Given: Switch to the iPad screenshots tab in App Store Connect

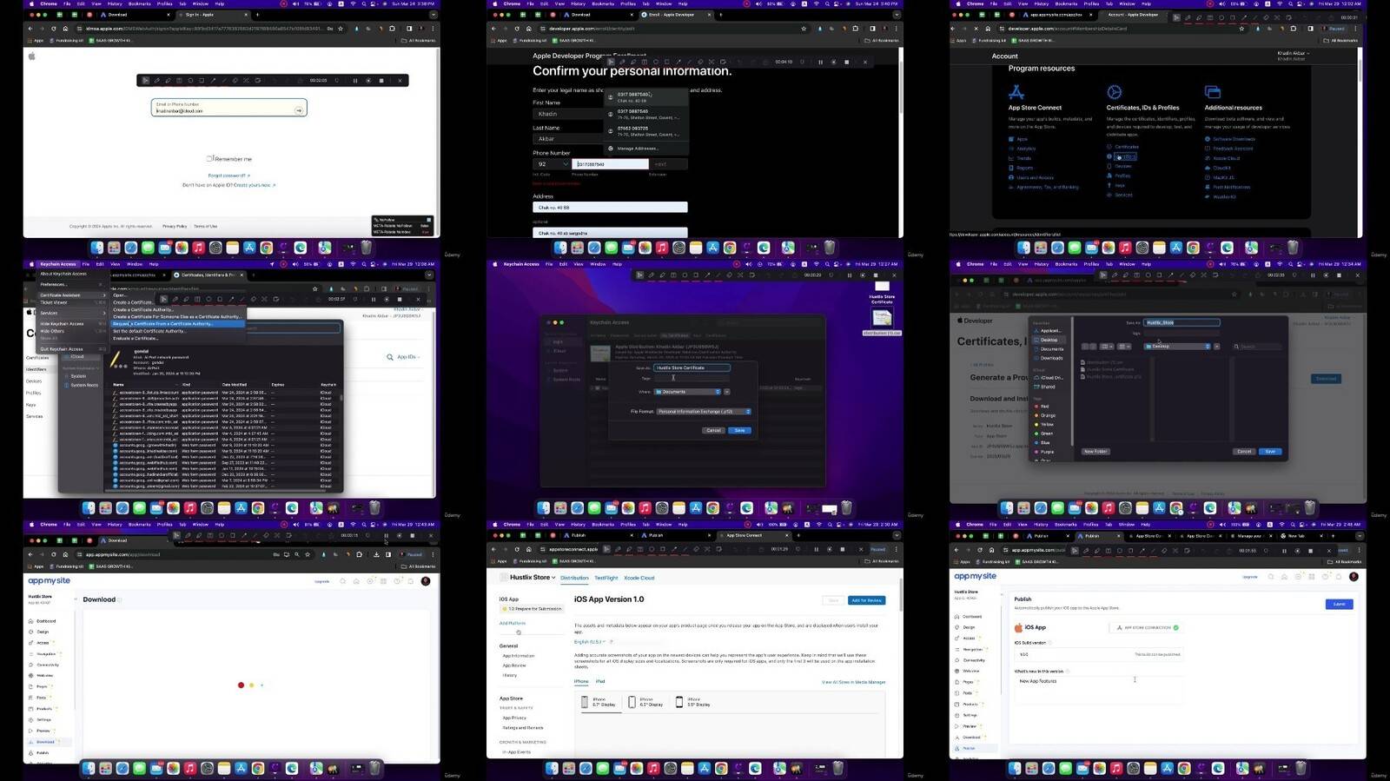Looking at the screenshot, I should 600,682.
